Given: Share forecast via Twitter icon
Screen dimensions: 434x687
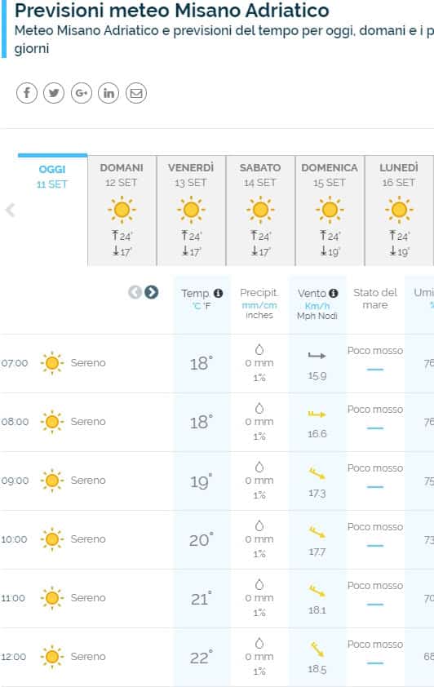Looking at the screenshot, I should (x=54, y=93).
